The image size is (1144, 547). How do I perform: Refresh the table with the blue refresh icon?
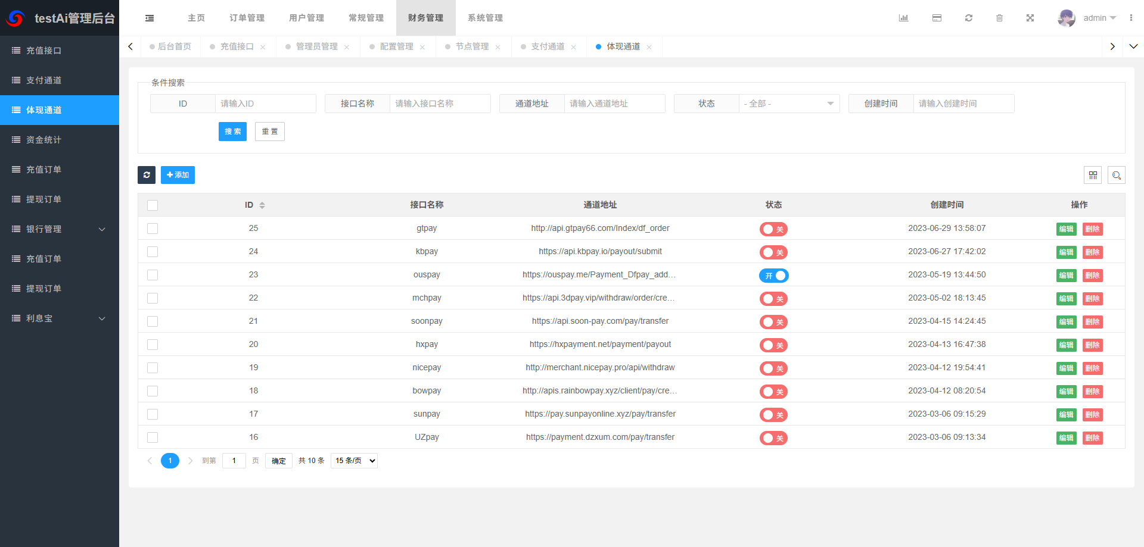point(147,174)
